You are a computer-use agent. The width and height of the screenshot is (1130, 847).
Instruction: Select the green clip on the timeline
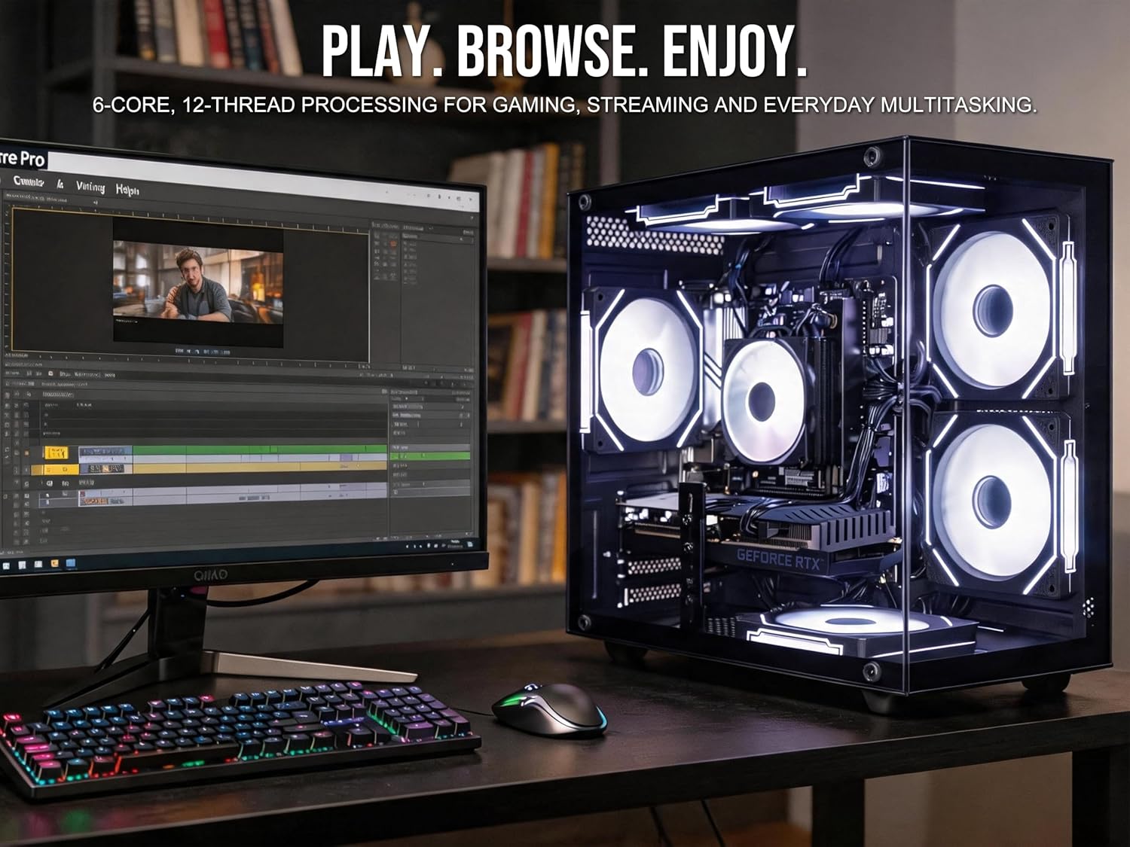click(x=260, y=450)
